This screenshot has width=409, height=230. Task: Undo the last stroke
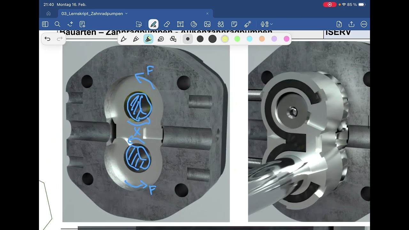pyautogui.click(x=48, y=39)
